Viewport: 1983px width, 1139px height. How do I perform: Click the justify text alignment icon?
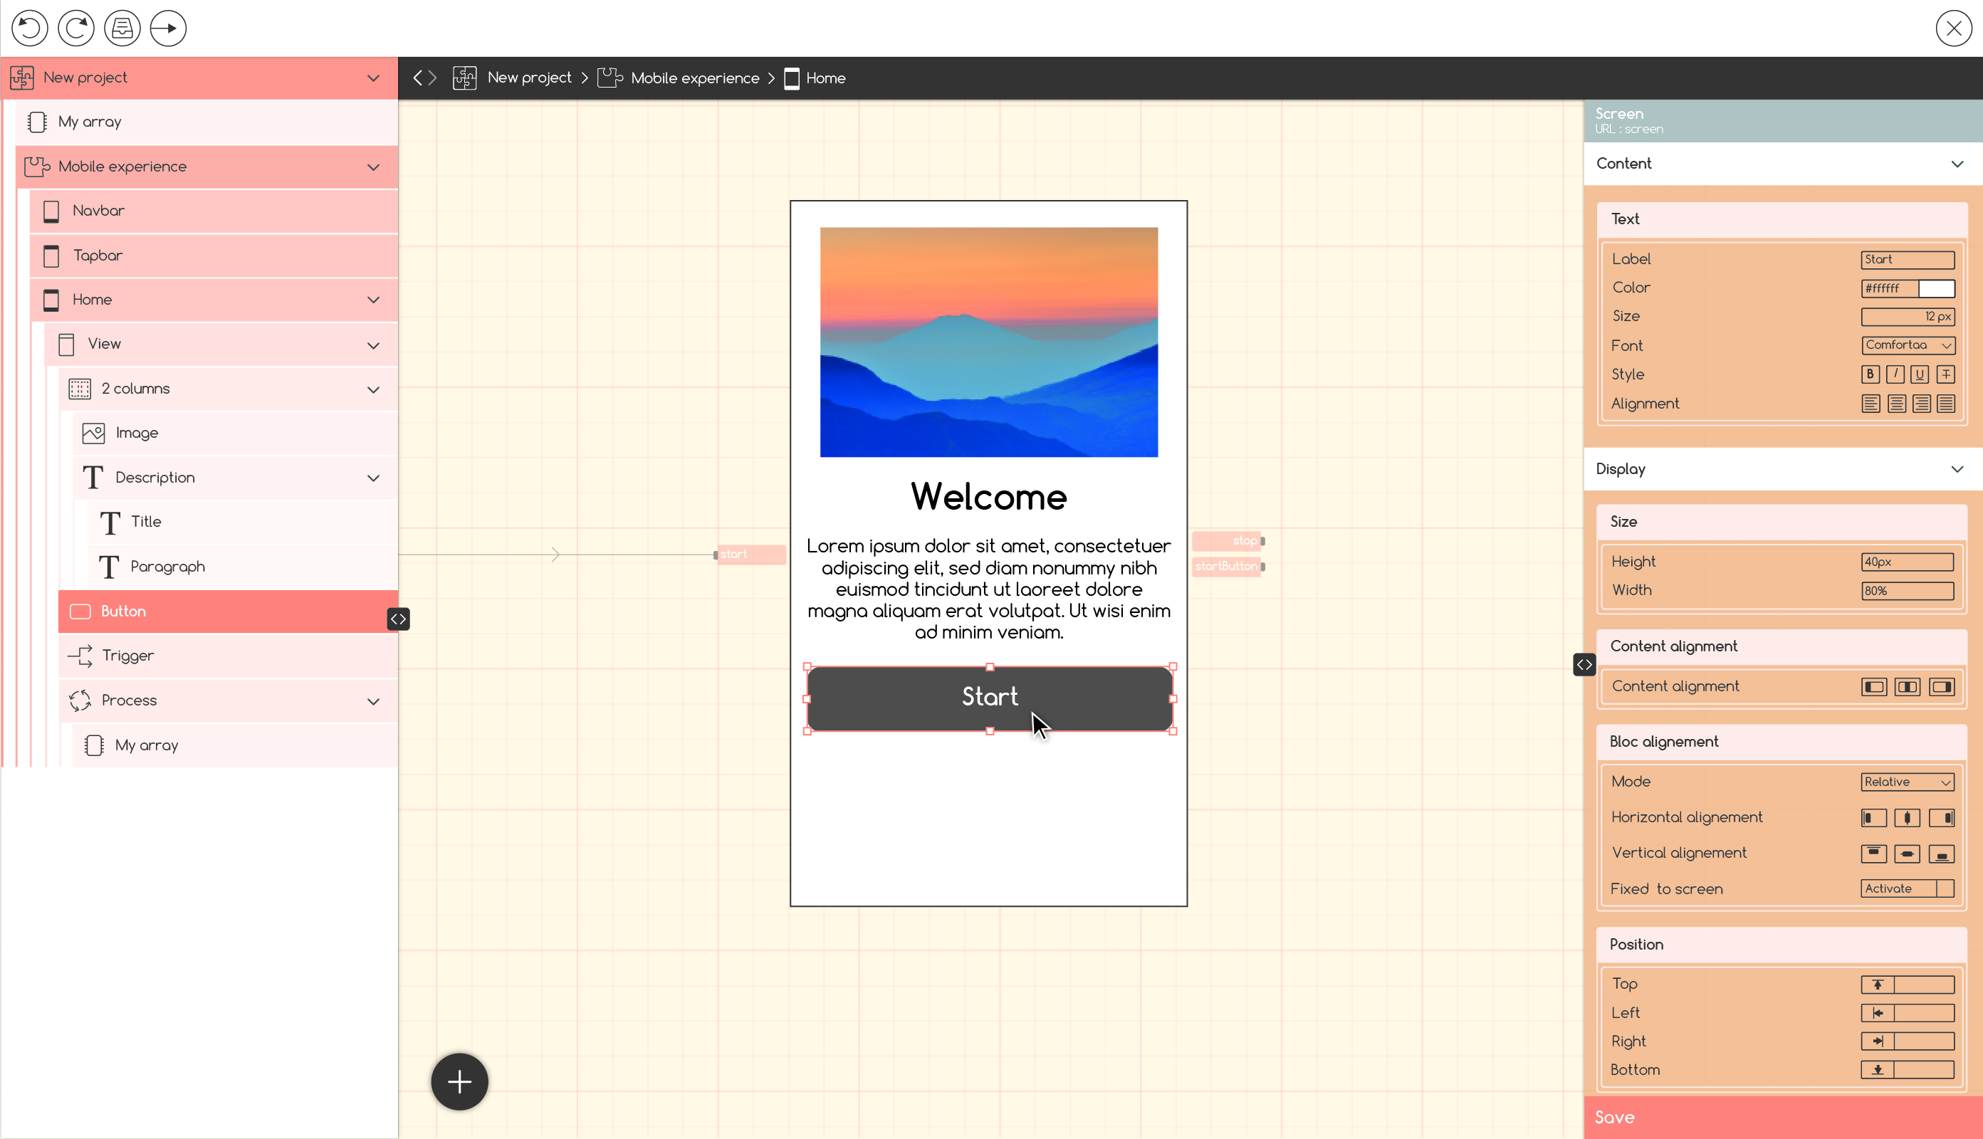[x=1945, y=404]
